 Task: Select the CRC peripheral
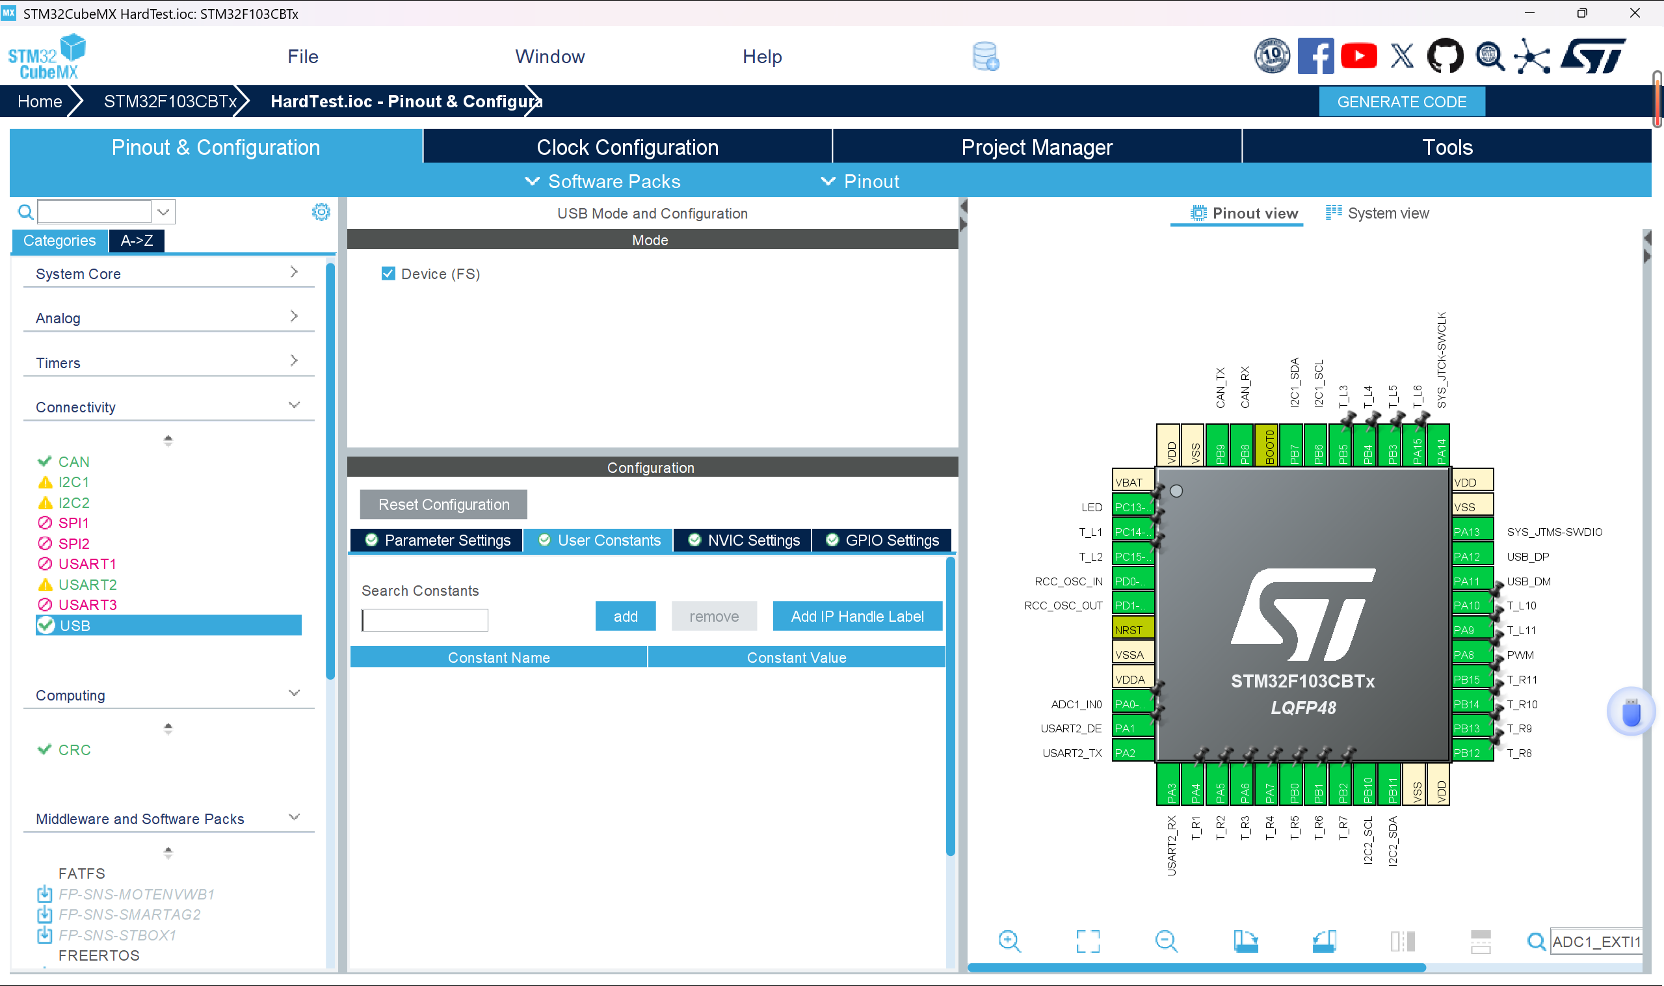[x=73, y=749]
